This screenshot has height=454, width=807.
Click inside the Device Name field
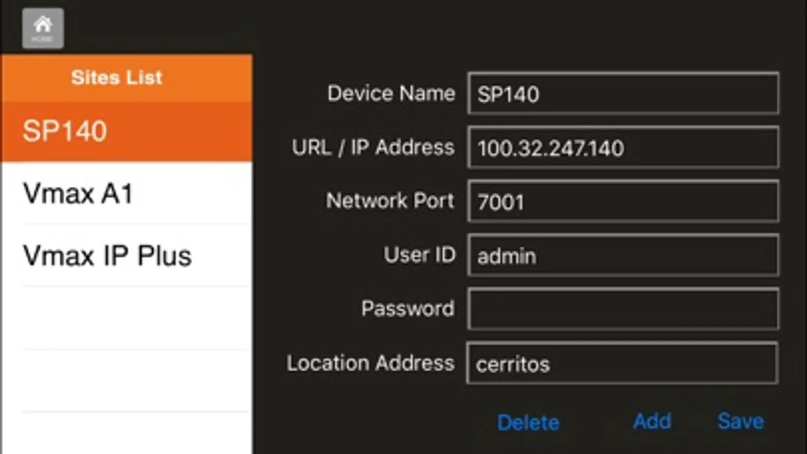point(623,94)
